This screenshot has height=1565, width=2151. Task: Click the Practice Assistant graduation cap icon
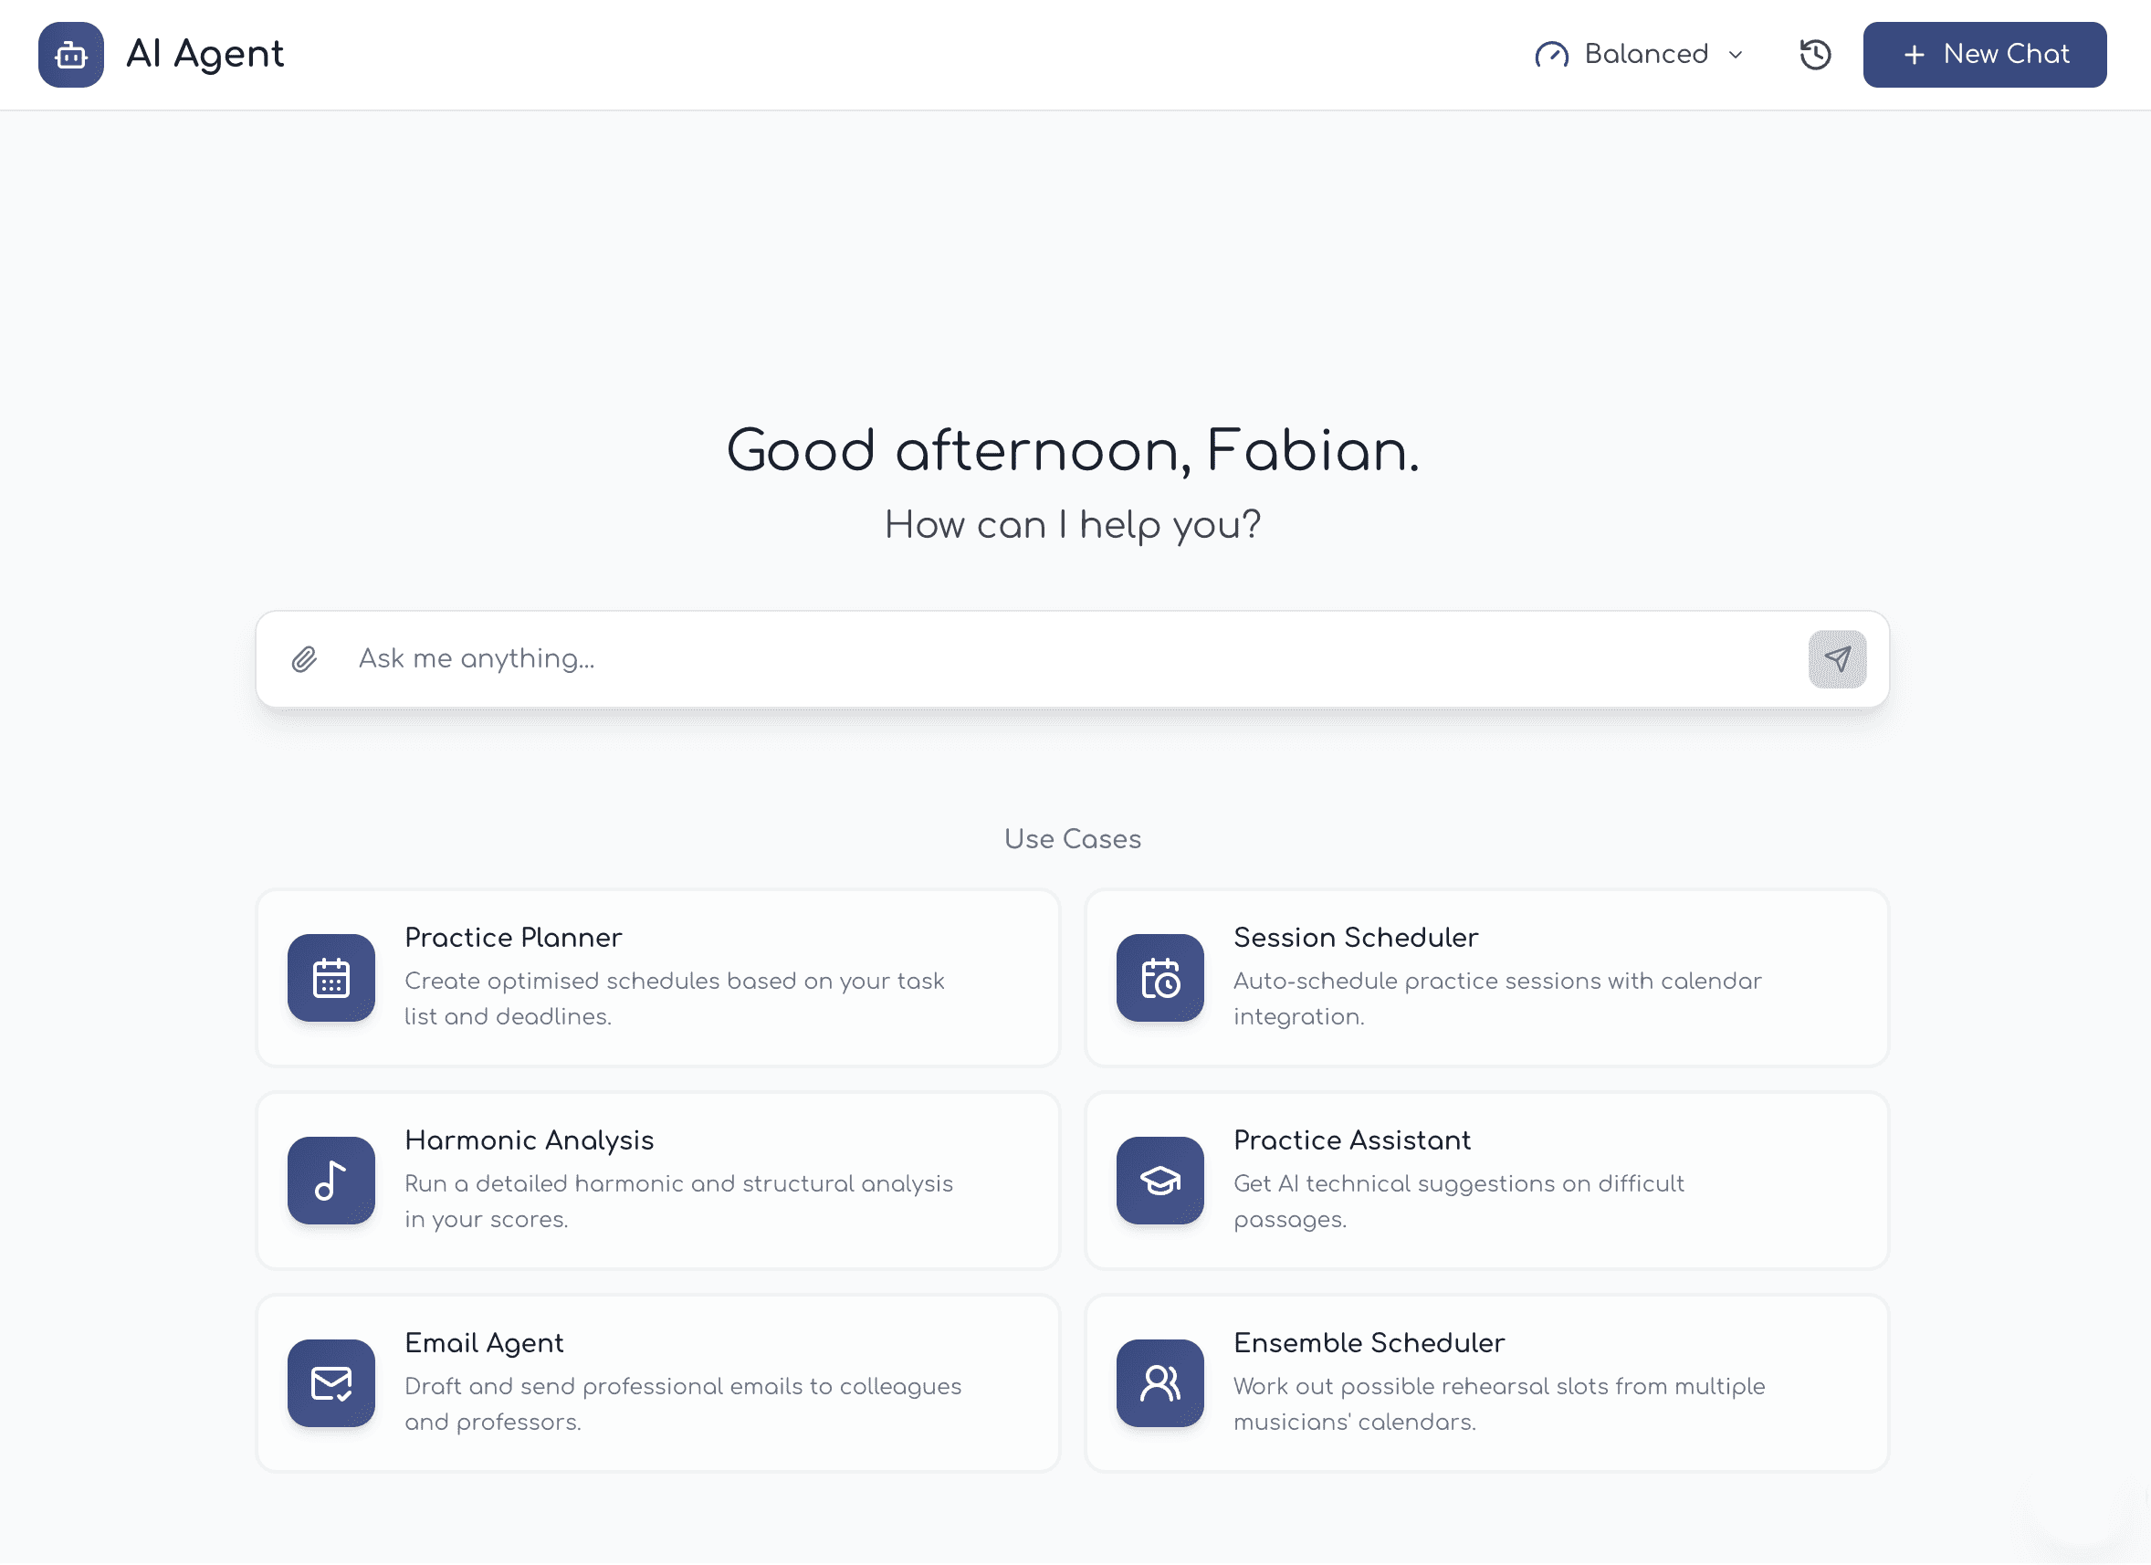pos(1159,1181)
